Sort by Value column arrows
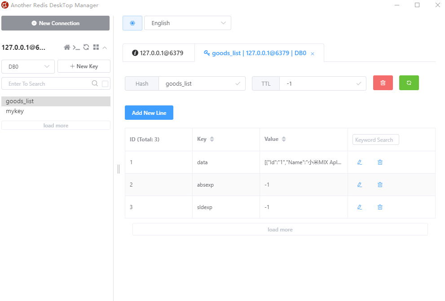The image size is (445, 301). pos(284,139)
